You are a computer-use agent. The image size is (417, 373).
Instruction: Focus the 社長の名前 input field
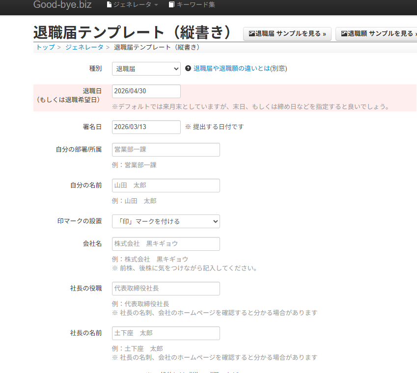click(166, 333)
